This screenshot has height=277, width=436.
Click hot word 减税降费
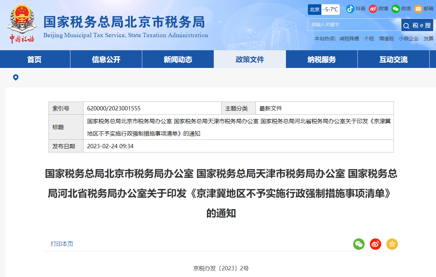(x=349, y=39)
